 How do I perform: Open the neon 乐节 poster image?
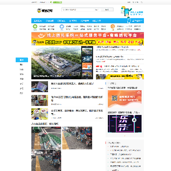point(125,123)
